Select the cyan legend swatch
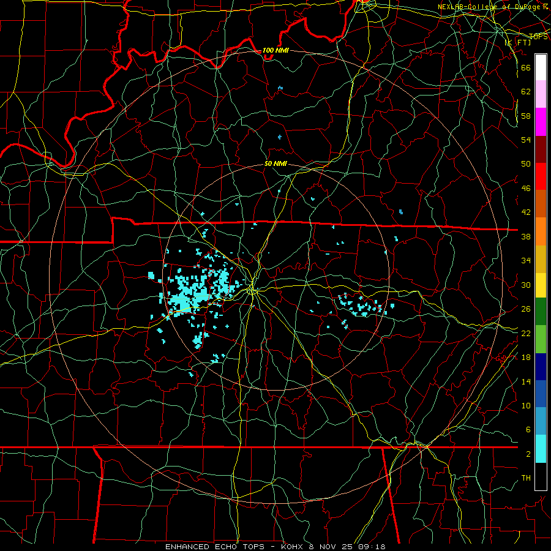The height and width of the screenshot is (551, 551). pyautogui.click(x=541, y=449)
